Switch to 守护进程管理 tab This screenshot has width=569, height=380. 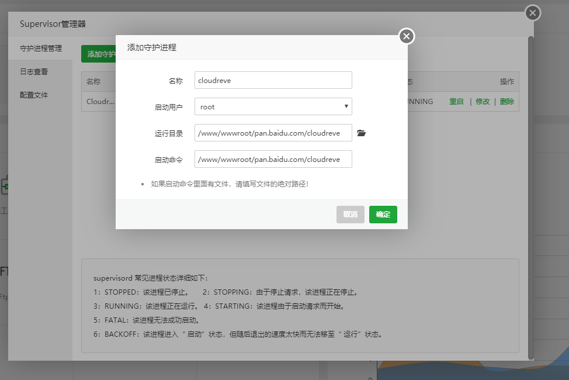coord(41,48)
